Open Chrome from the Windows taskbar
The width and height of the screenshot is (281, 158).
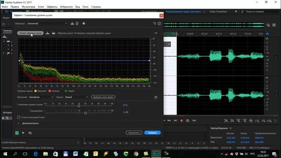pyautogui.click(x=136, y=154)
